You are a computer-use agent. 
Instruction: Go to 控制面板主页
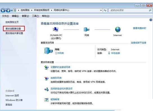12,22
